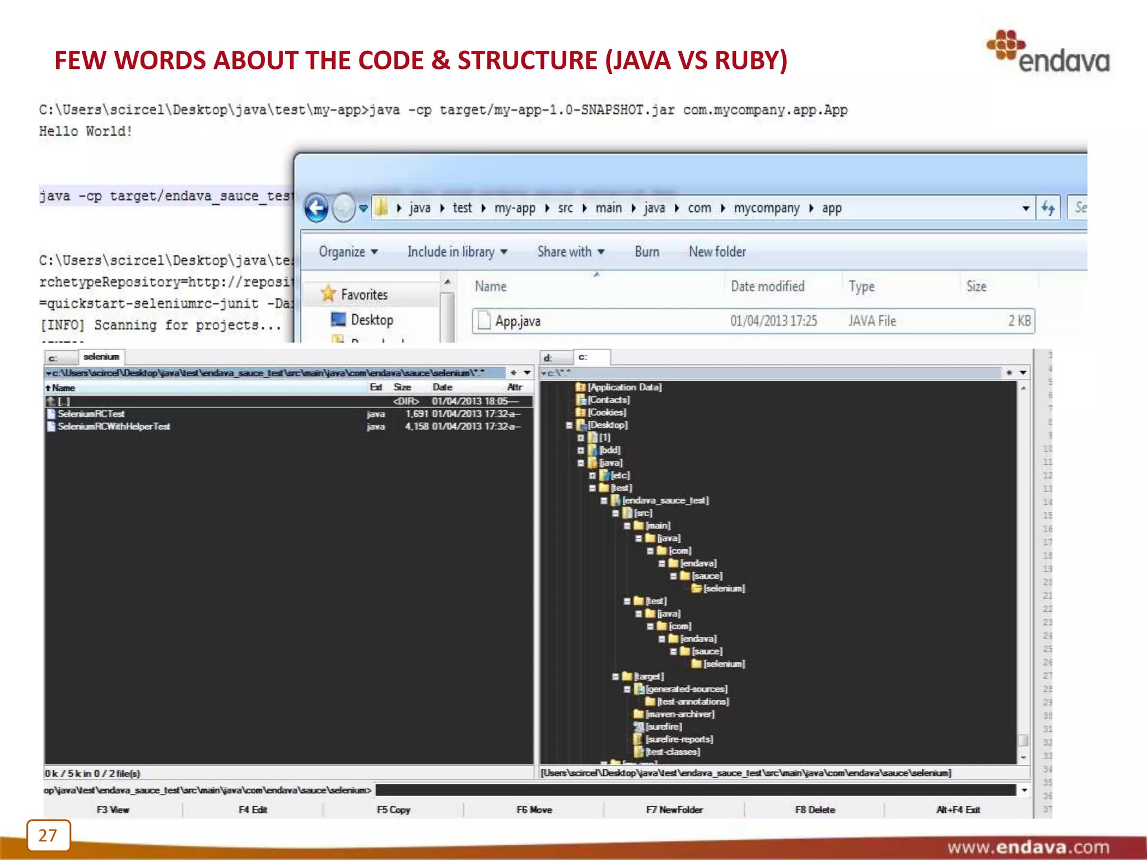
Task: Click 'my-app' breadcrumb in address bar
Action: pyautogui.click(x=515, y=208)
